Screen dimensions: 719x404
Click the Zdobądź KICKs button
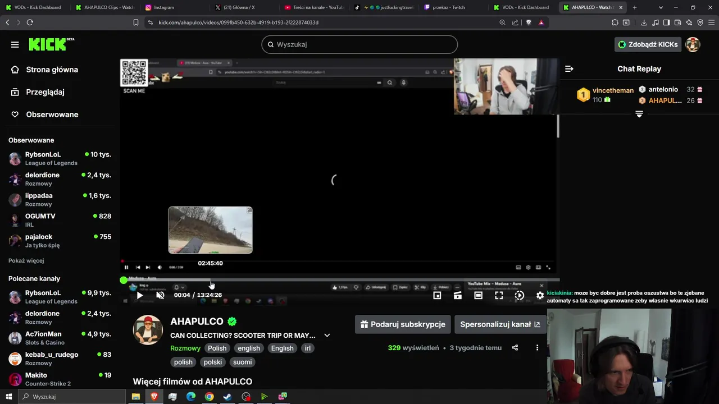(x=648, y=44)
